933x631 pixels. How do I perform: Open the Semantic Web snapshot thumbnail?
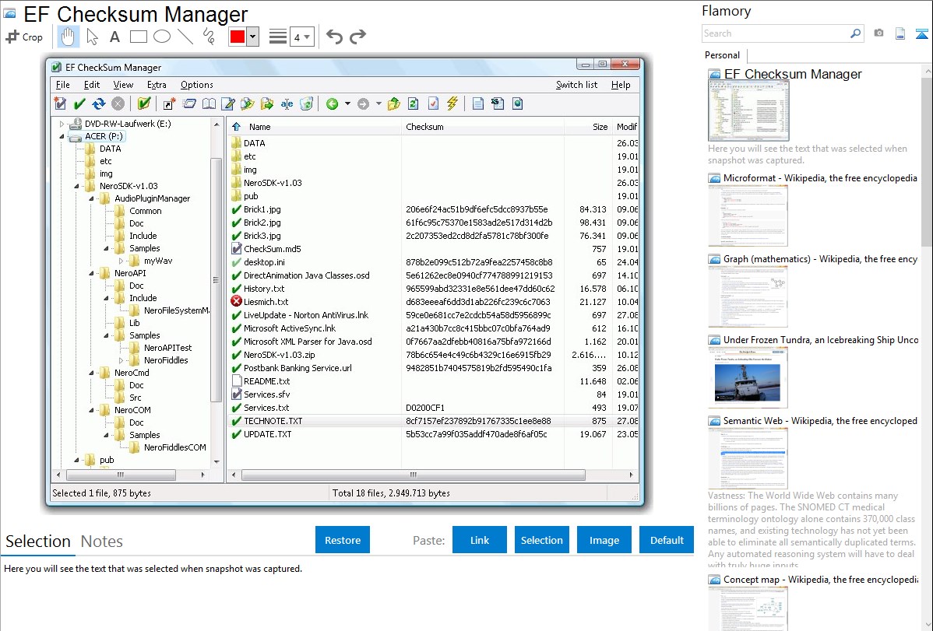(748, 457)
